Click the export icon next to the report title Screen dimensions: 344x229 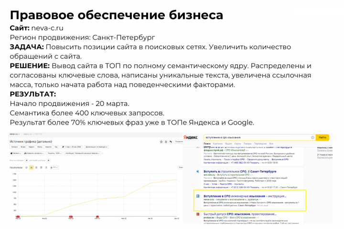(x=166, y=142)
